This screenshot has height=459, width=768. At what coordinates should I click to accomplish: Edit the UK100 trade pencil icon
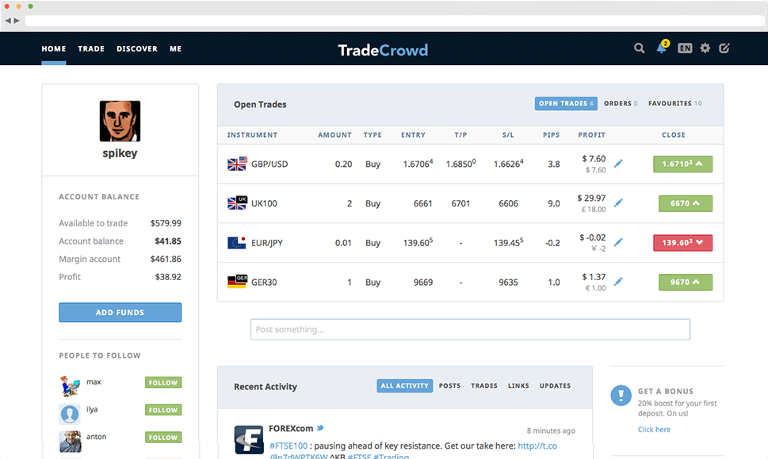[x=619, y=203]
